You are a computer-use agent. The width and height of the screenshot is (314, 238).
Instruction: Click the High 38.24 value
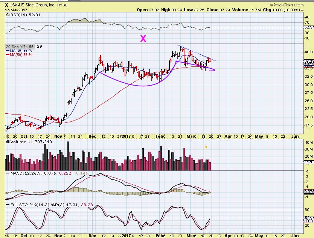pyautogui.click(x=171, y=10)
